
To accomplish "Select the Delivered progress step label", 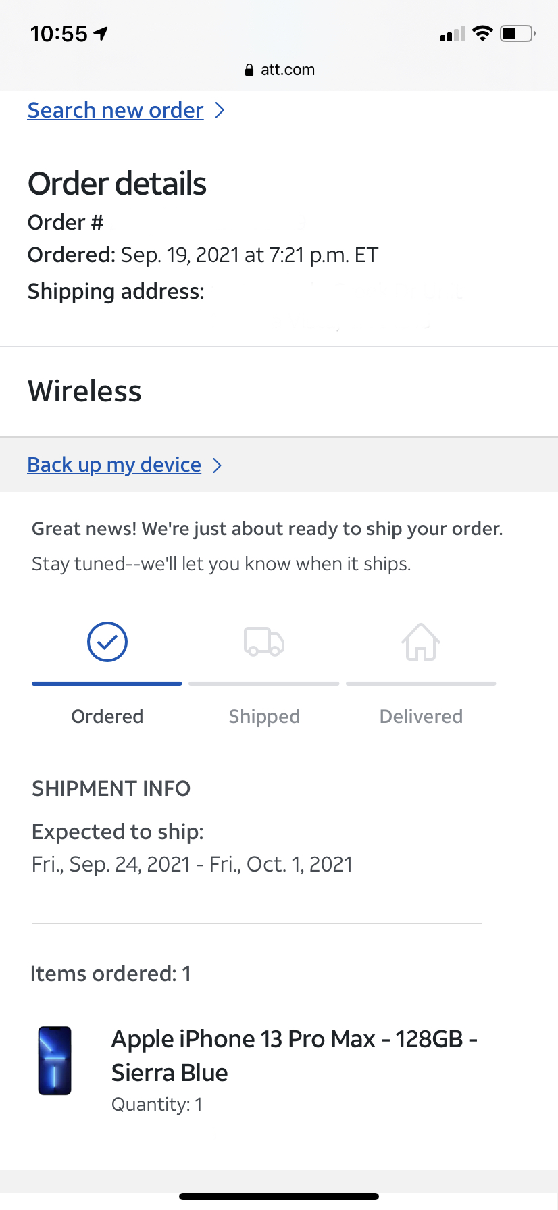I will click(x=421, y=716).
